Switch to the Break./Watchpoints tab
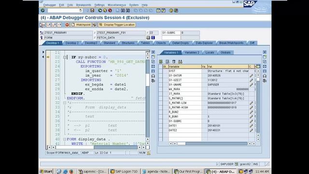The width and height of the screenshot is (309, 174). (231, 43)
